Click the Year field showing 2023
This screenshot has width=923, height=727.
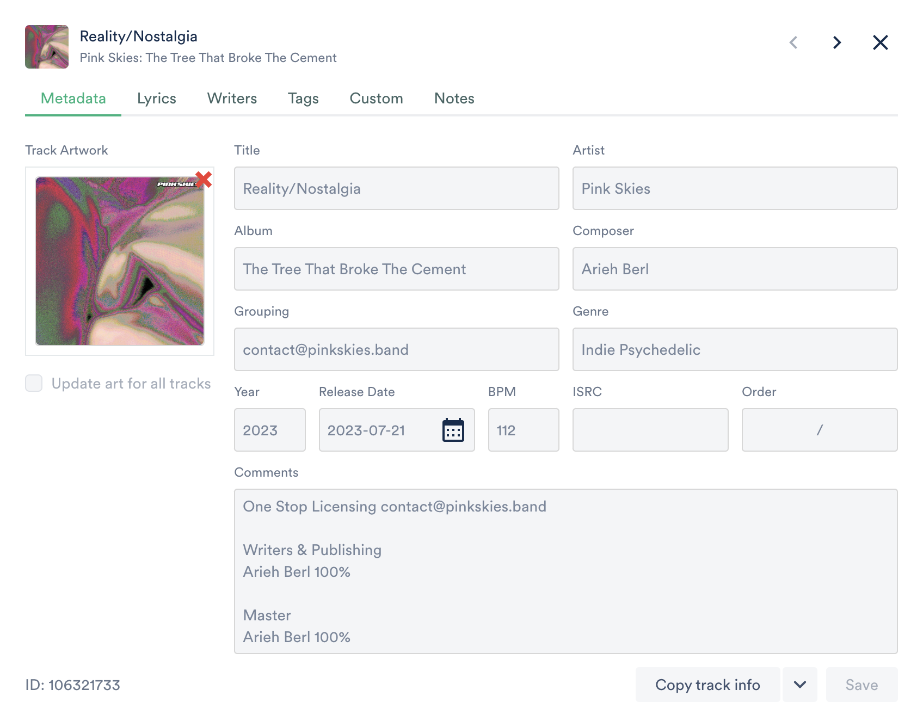pyautogui.click(x=270, y=430)
